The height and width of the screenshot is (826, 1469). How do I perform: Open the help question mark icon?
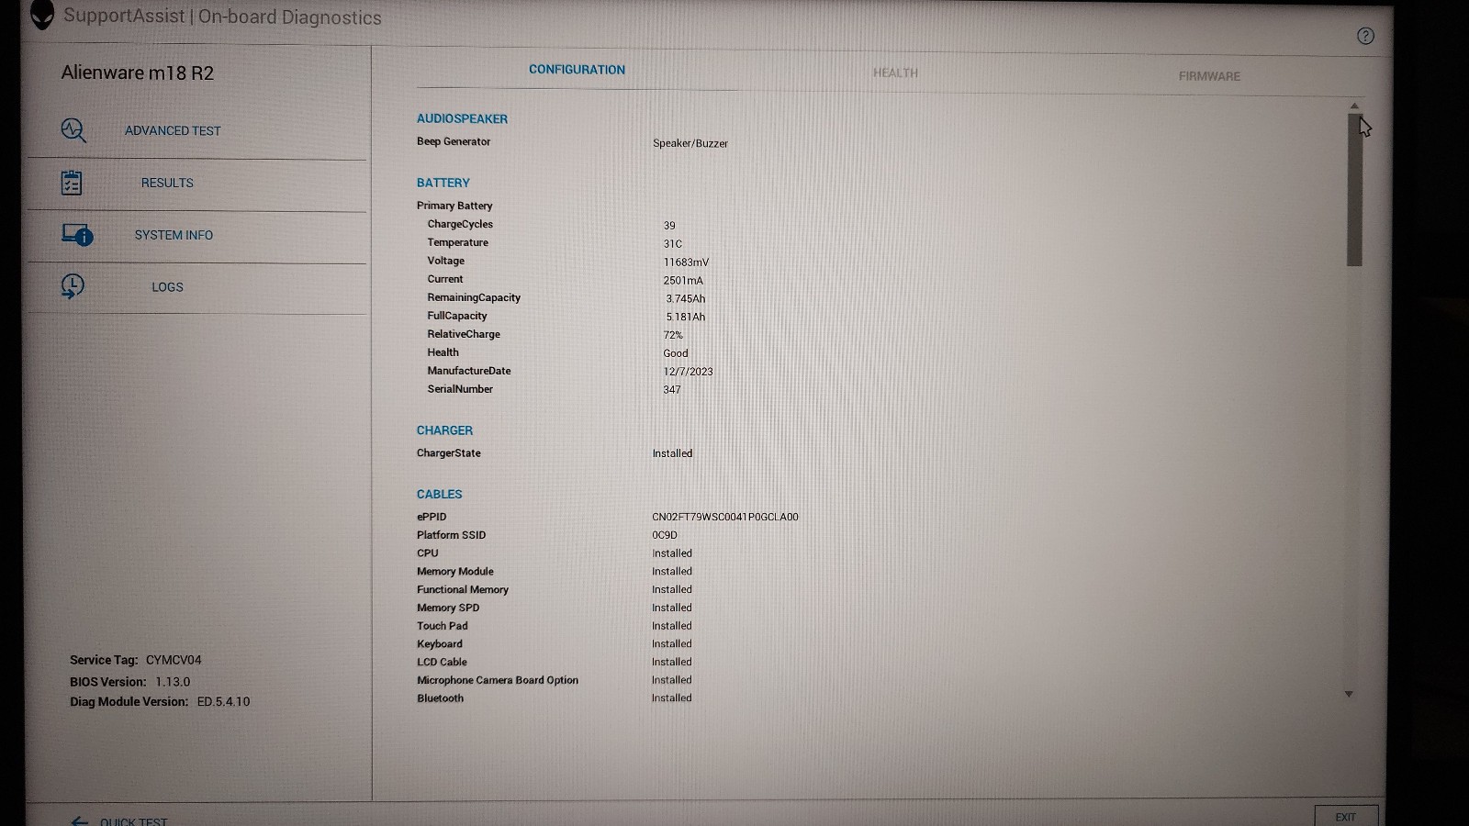click(1365, 36)
